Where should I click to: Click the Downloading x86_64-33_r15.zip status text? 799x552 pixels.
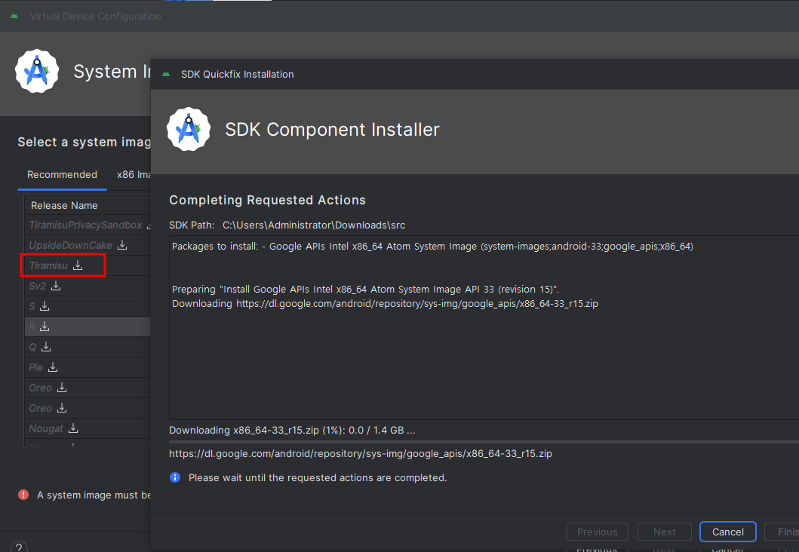pos(292,431)
